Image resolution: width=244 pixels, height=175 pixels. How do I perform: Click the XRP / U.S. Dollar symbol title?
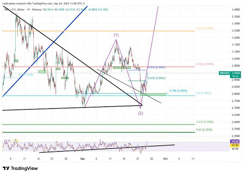[x=14, y=10]
